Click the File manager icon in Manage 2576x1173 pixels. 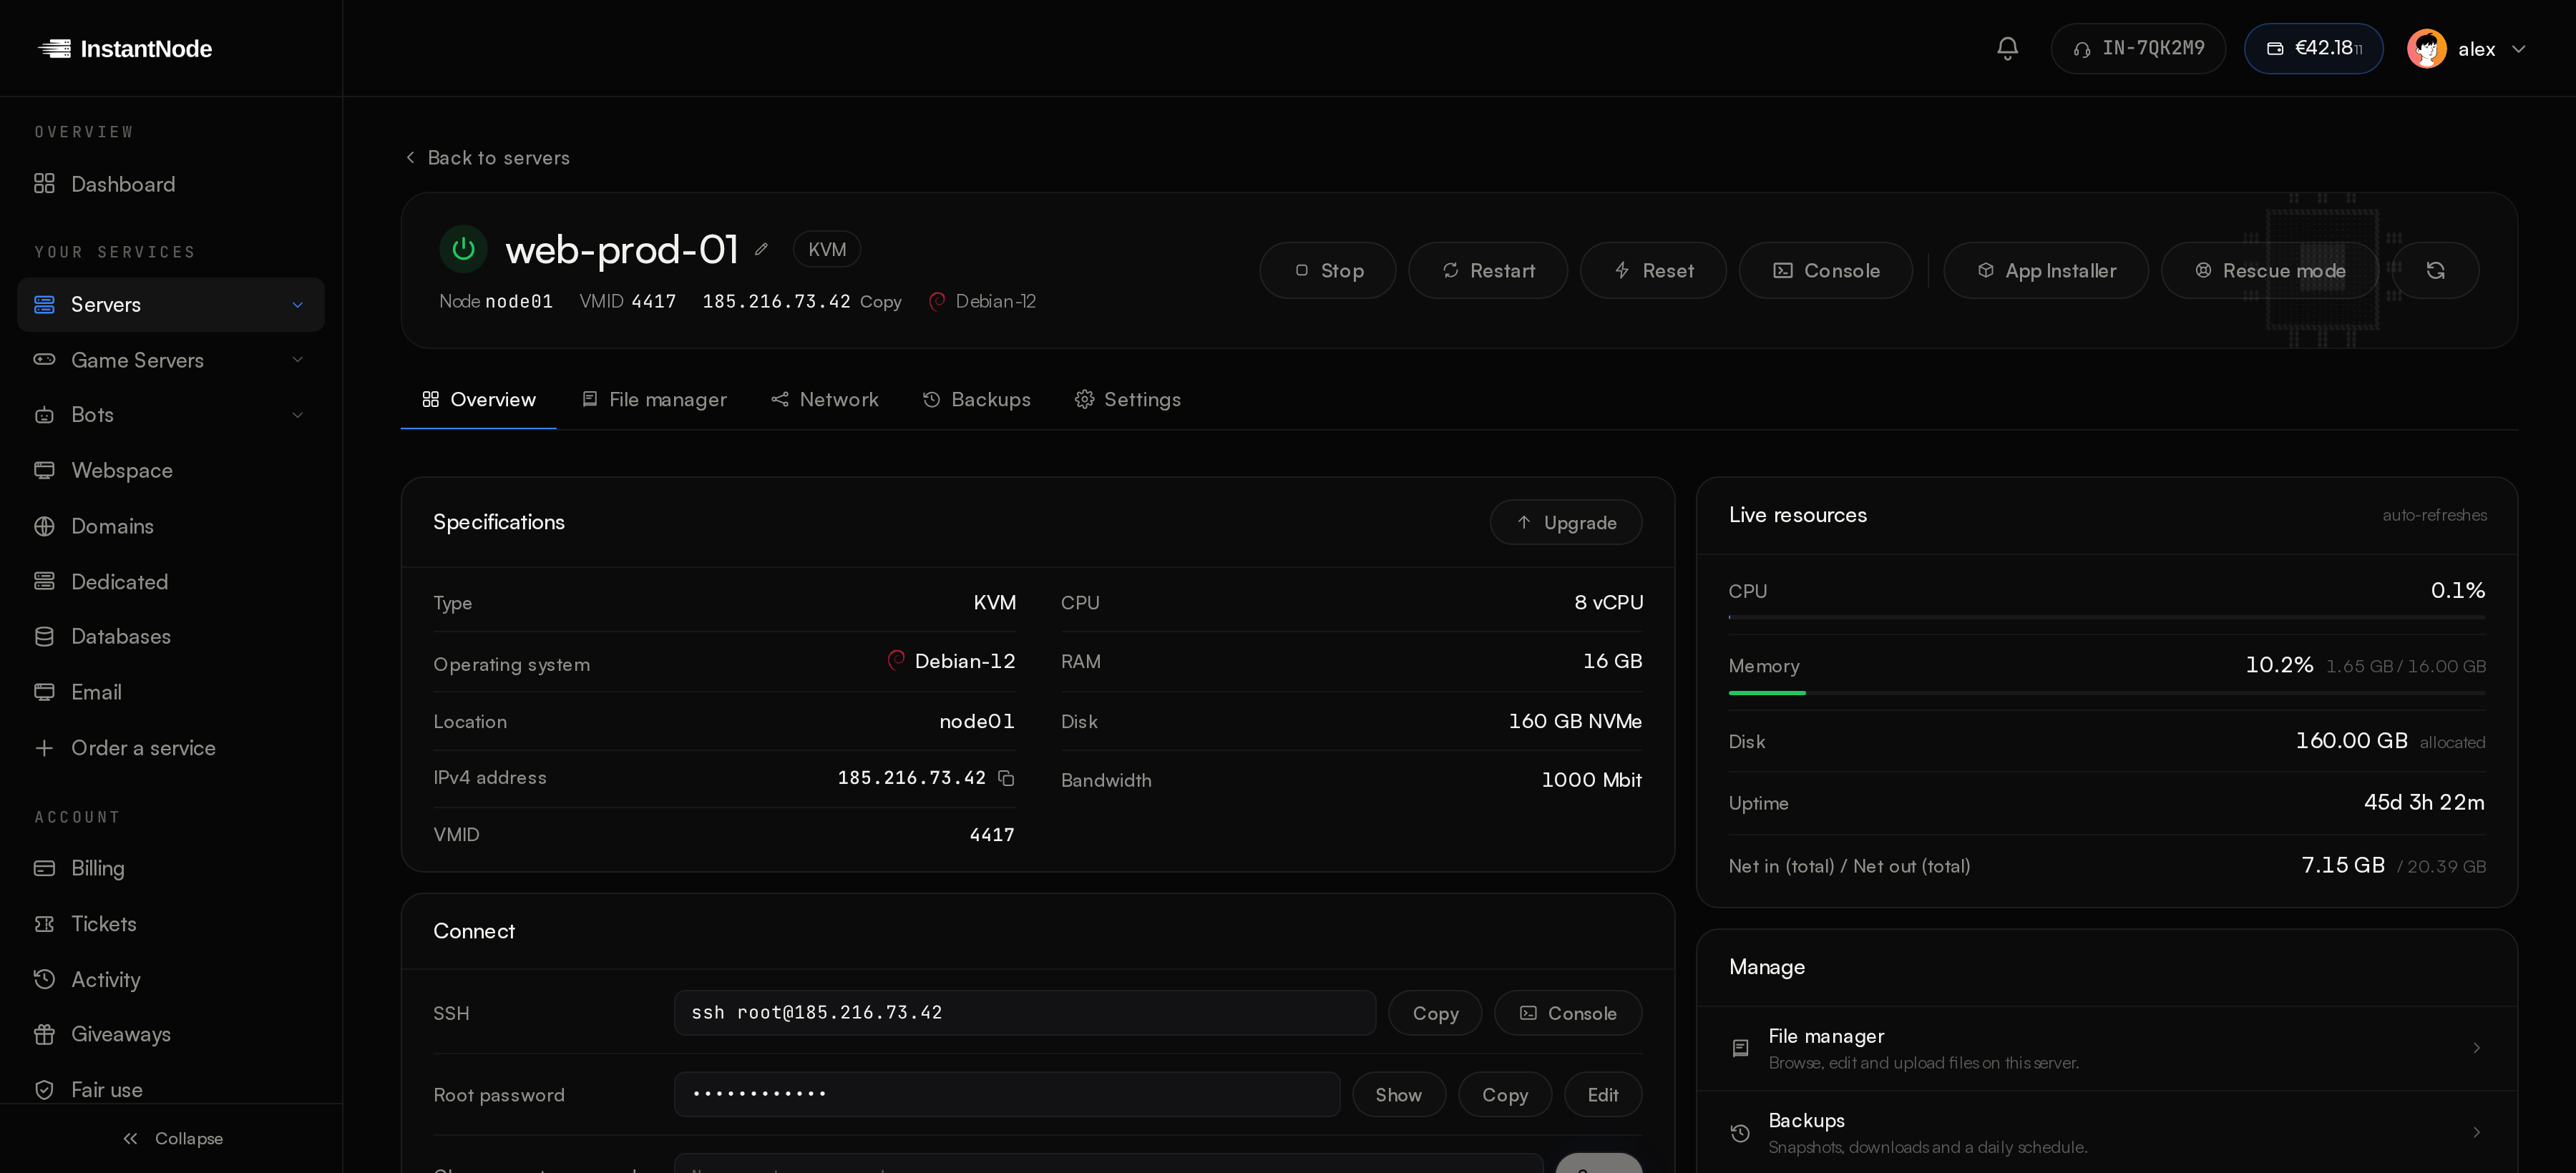pos(1740,1048)
